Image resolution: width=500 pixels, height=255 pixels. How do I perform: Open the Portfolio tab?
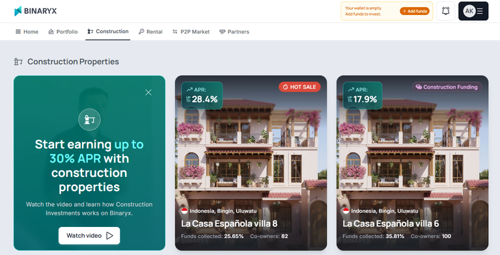point(62,32)
